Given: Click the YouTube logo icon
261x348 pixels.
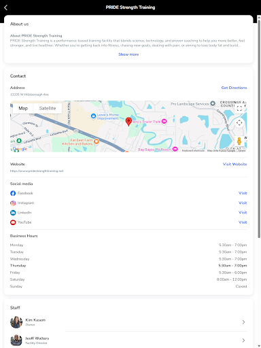Looking at the screenshot, I should pos(13,222).
